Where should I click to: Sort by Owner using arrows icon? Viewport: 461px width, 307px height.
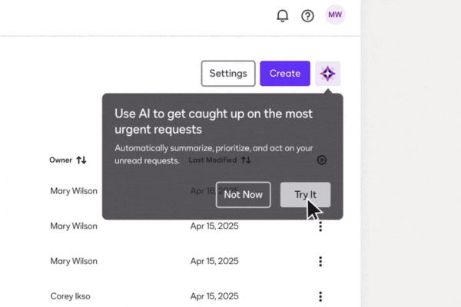(81, 160)
